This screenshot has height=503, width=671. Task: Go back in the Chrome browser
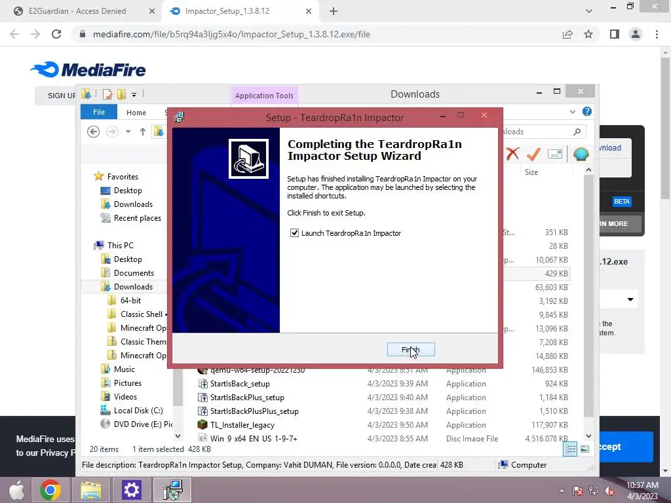point(14,34)
